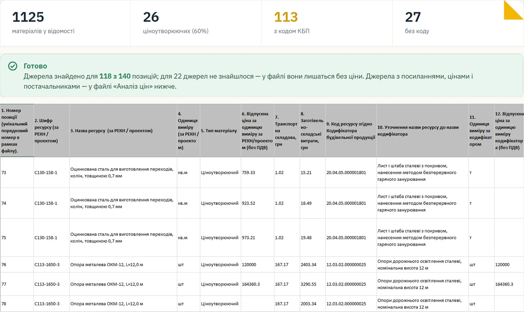
Task: Select column header "2. Шифр ресурсу"
Action: click(52, 131)
